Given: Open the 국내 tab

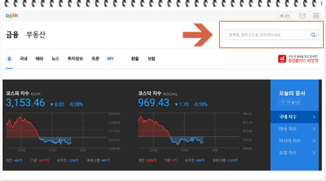Looking at the screenshot, I should pyautogui.click(x=23, y=59).
